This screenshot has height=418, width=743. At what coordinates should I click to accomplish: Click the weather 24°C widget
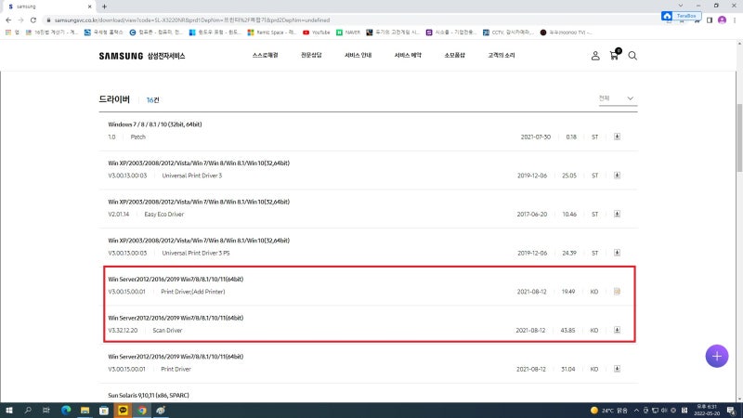click(609, 411)
